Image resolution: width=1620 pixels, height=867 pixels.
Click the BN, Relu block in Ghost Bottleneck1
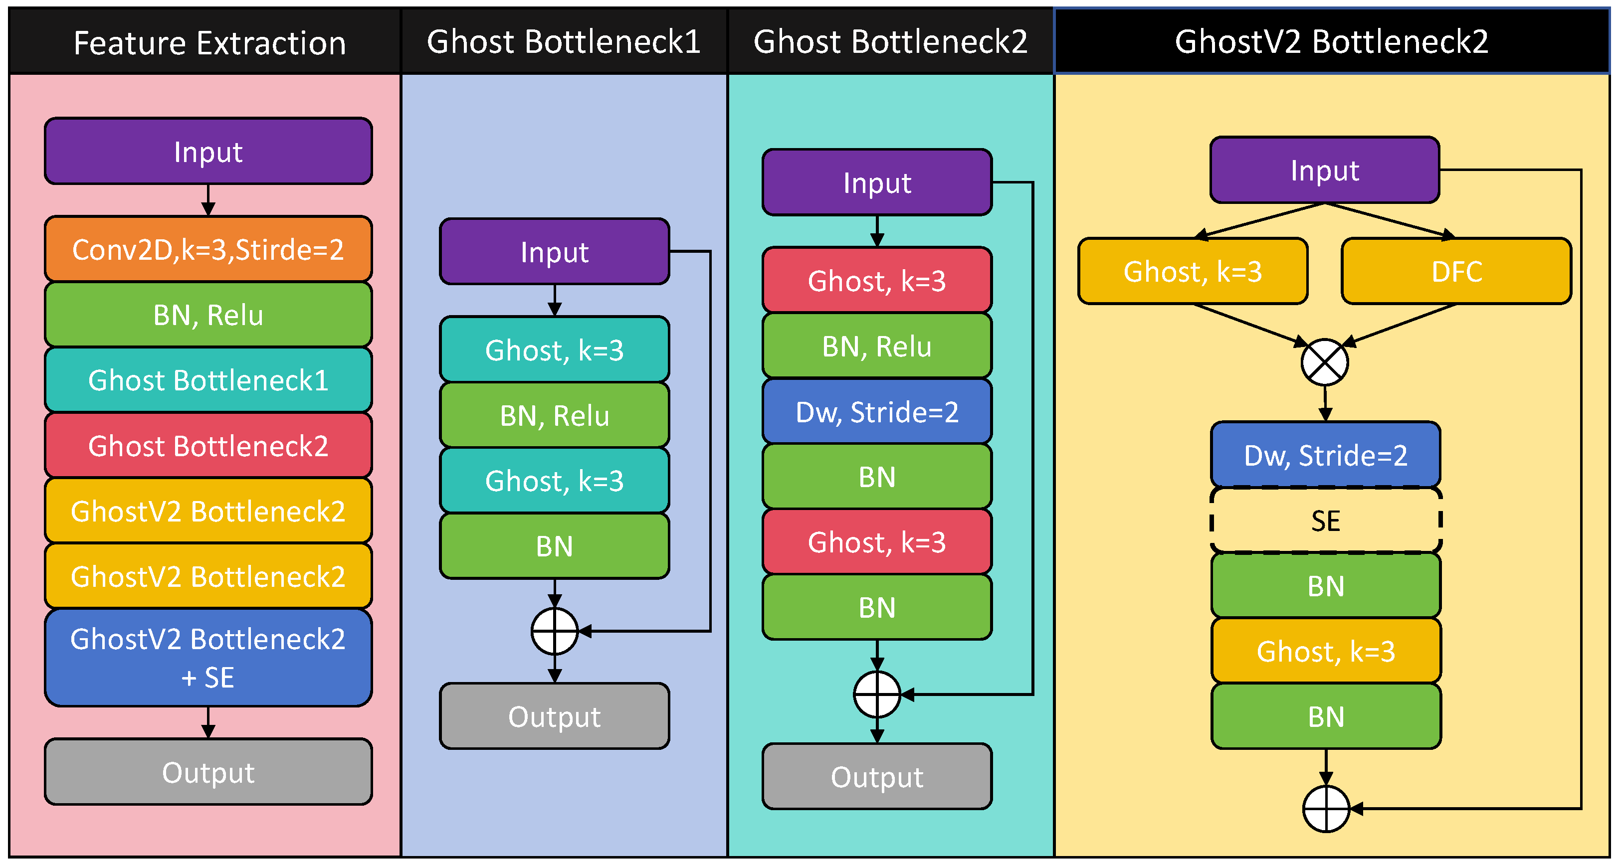554,416
